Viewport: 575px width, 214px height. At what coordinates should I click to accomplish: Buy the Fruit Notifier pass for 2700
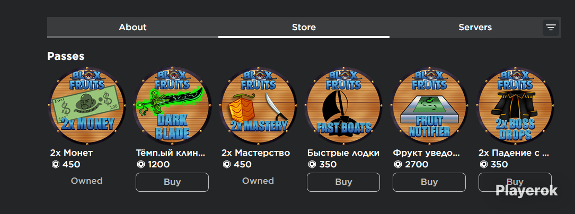429,182
